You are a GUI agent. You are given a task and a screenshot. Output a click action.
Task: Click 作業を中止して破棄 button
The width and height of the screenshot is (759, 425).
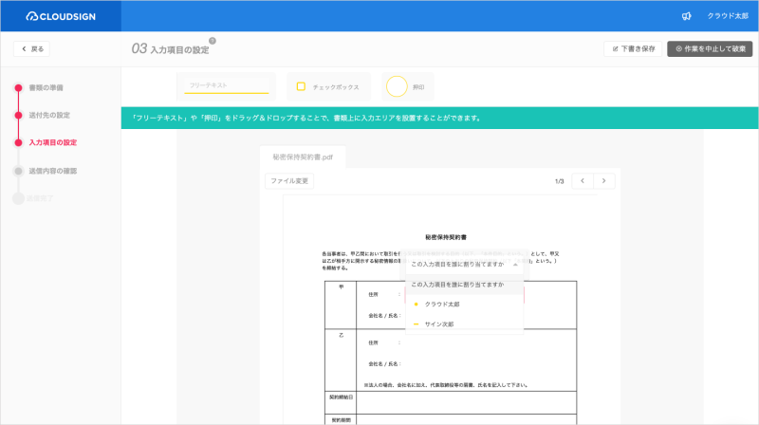tap(710, 48)
